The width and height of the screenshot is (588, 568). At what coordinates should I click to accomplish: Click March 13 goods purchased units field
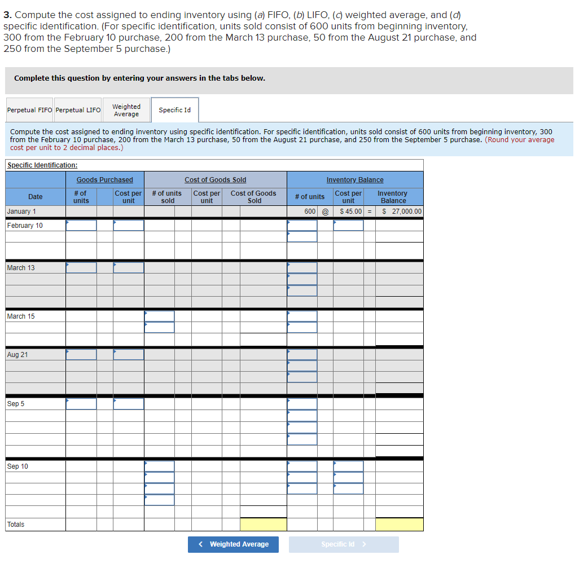pyautogui.click(x=81, y=268)
